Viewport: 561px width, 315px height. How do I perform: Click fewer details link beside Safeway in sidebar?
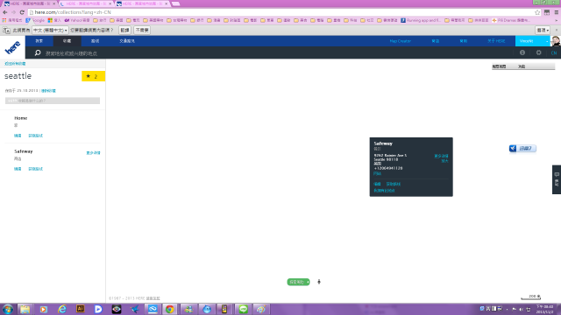pyautogui.click(x=93, y=153)
